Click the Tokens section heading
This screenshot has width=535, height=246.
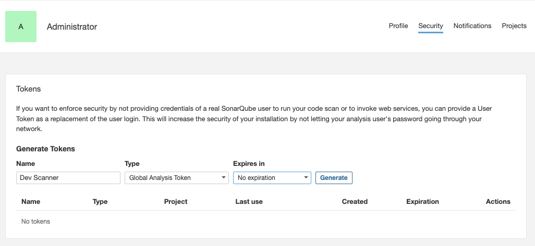(x=28, y=89)
